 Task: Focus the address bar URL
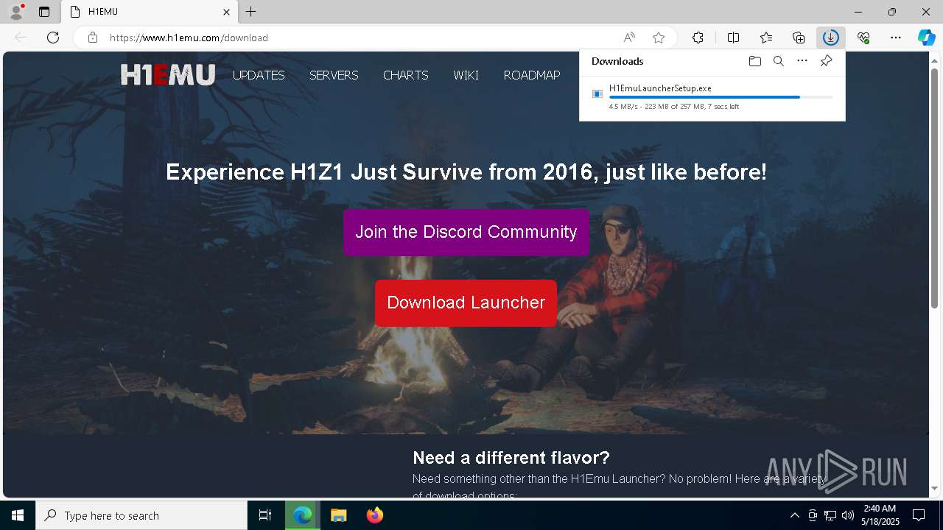[x=189, y=38]
